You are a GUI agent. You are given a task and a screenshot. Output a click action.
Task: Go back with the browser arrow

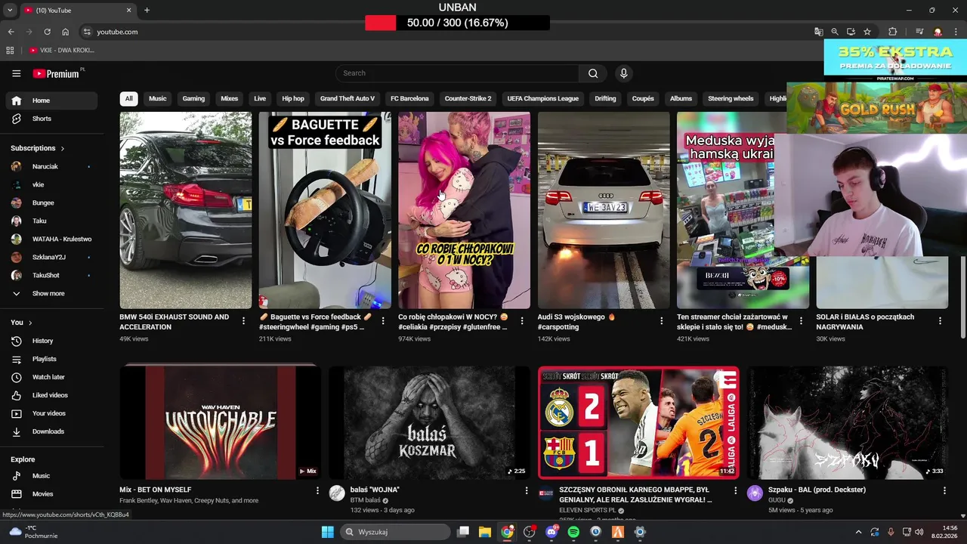click(11, 32)
